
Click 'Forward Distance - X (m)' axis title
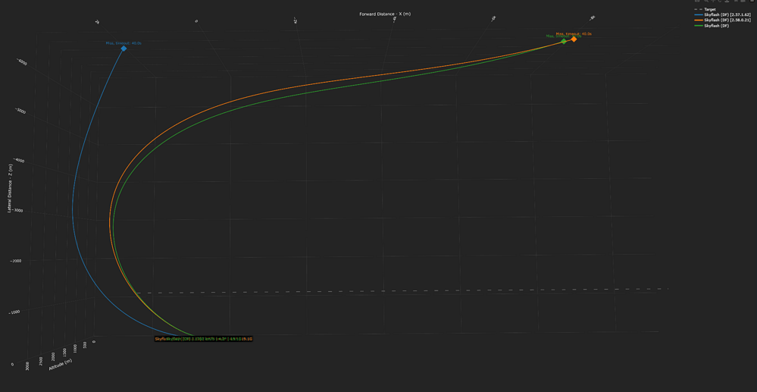click(x=385, y=14)
